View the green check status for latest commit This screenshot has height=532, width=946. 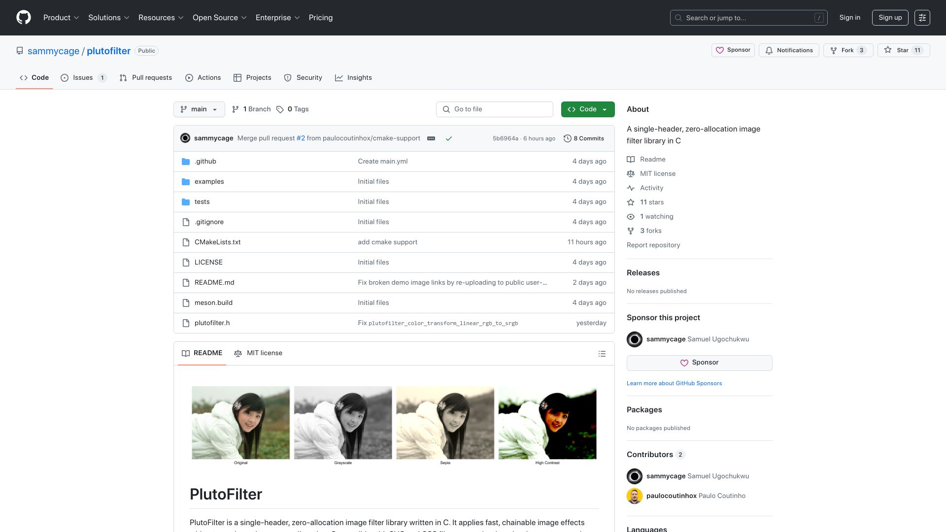(x=449, y=138)
